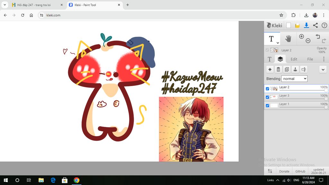The image size is (329, 185).
Task: Adjust Layer 2 opacity slider handle
Action: (x=326, y=90)
